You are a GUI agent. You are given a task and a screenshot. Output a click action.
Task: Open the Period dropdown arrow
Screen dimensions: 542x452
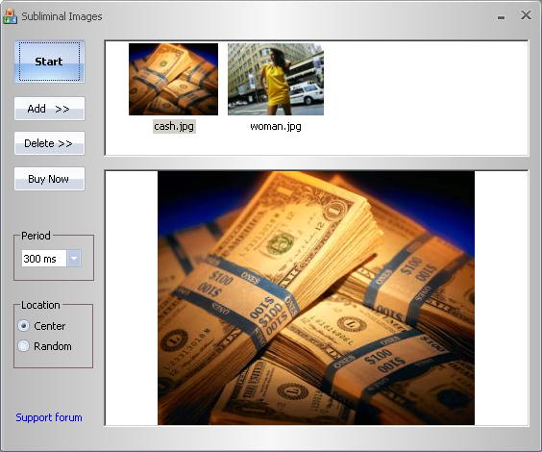click(74, 259)
